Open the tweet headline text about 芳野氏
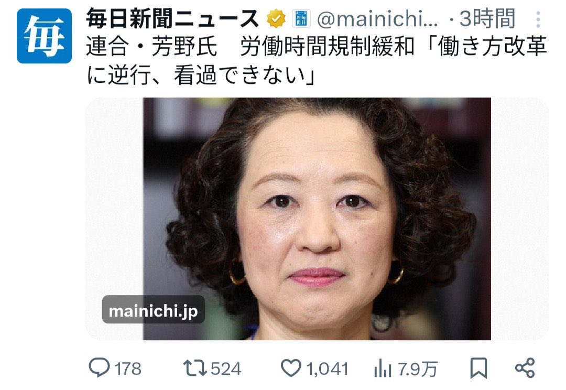Screen dimensions: 566x390 (317, 61)
